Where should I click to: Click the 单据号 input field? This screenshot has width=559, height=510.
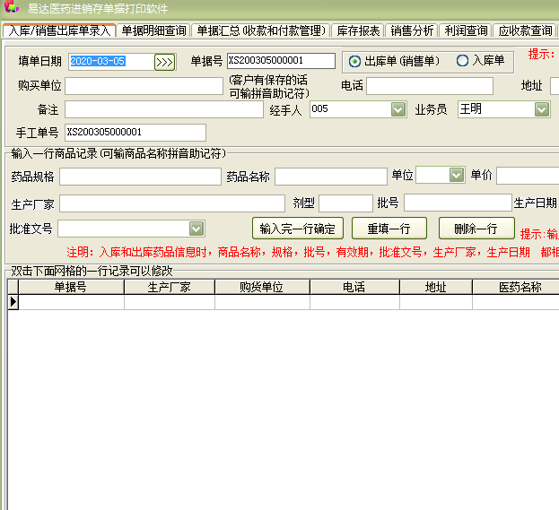tap(281, 61)
